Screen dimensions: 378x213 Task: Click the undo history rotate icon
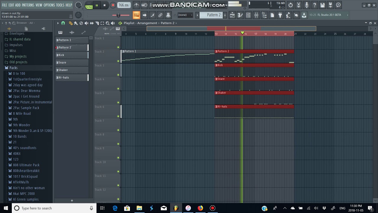coord(291,5)
